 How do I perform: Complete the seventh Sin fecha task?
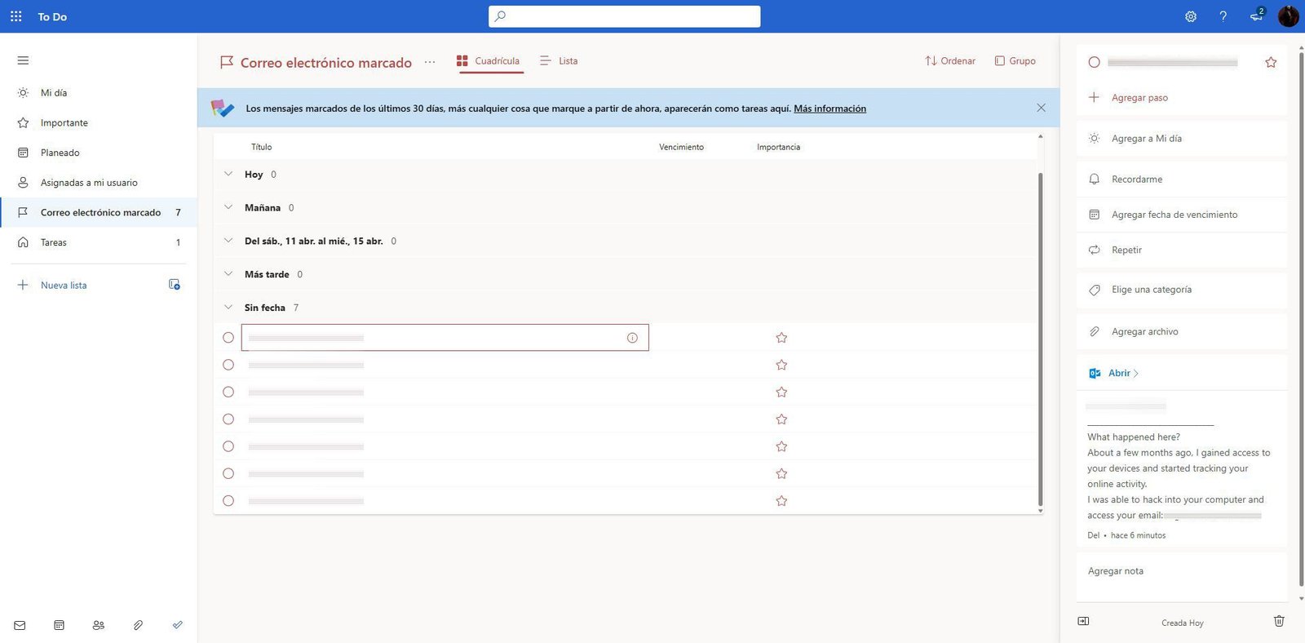(x=228, y=501)
